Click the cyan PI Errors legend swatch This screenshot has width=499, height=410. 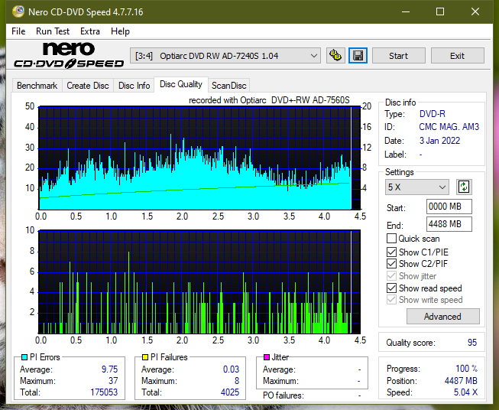pos(24,357)
